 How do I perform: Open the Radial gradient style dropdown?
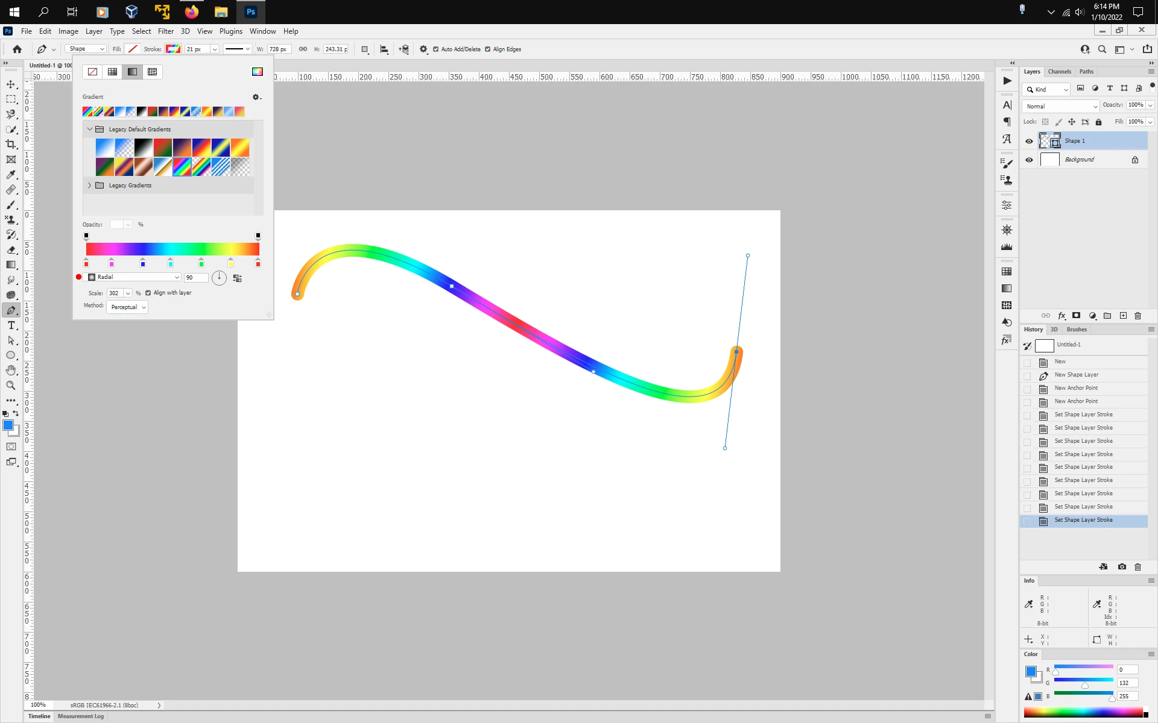[x=138, y=277]
